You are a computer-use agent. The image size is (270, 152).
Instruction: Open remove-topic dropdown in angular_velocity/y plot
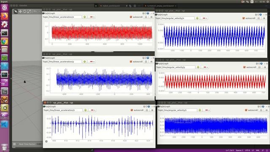coord(205,67)
